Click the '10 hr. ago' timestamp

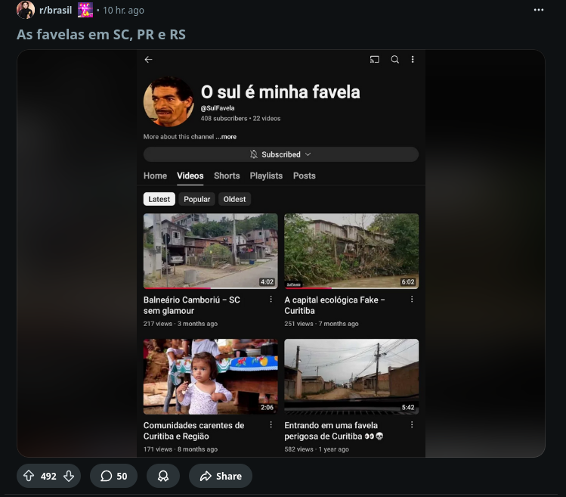pos(123,10)
